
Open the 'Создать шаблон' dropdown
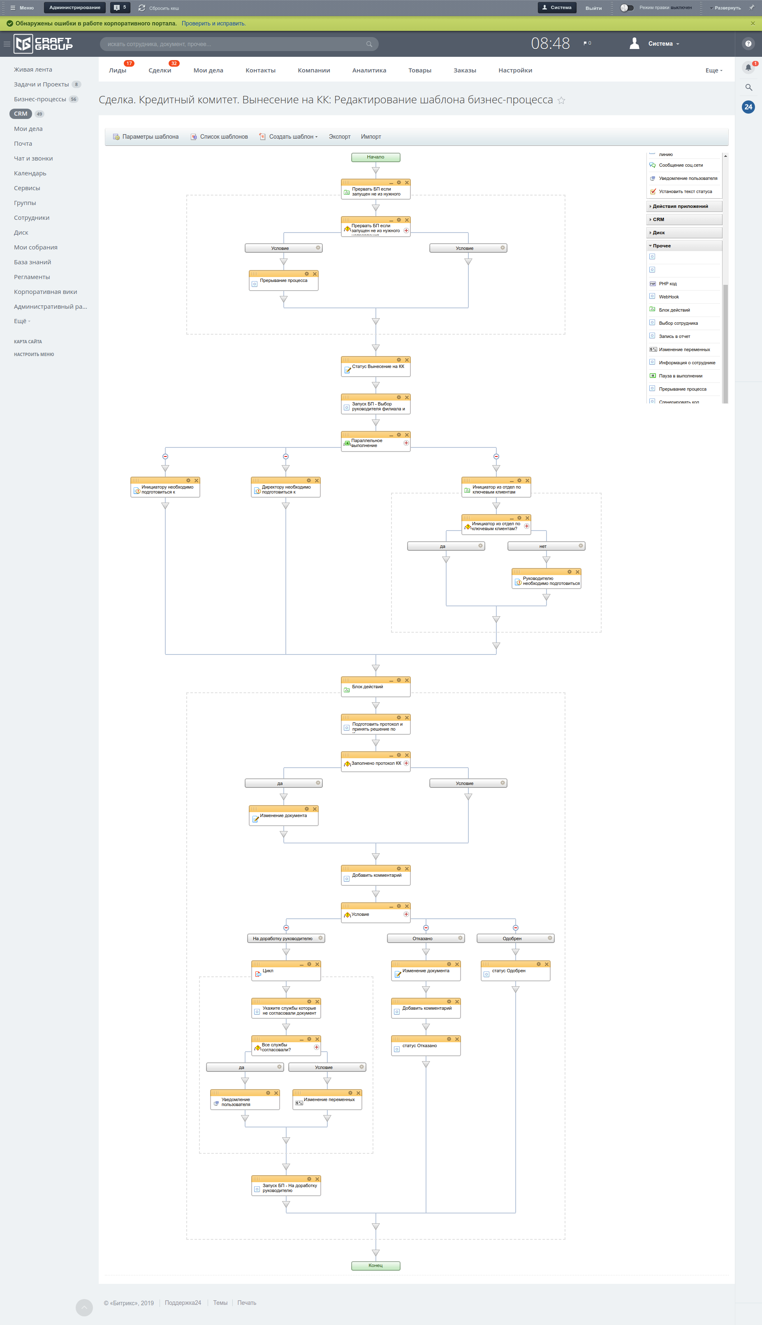(x=292, y=137)
